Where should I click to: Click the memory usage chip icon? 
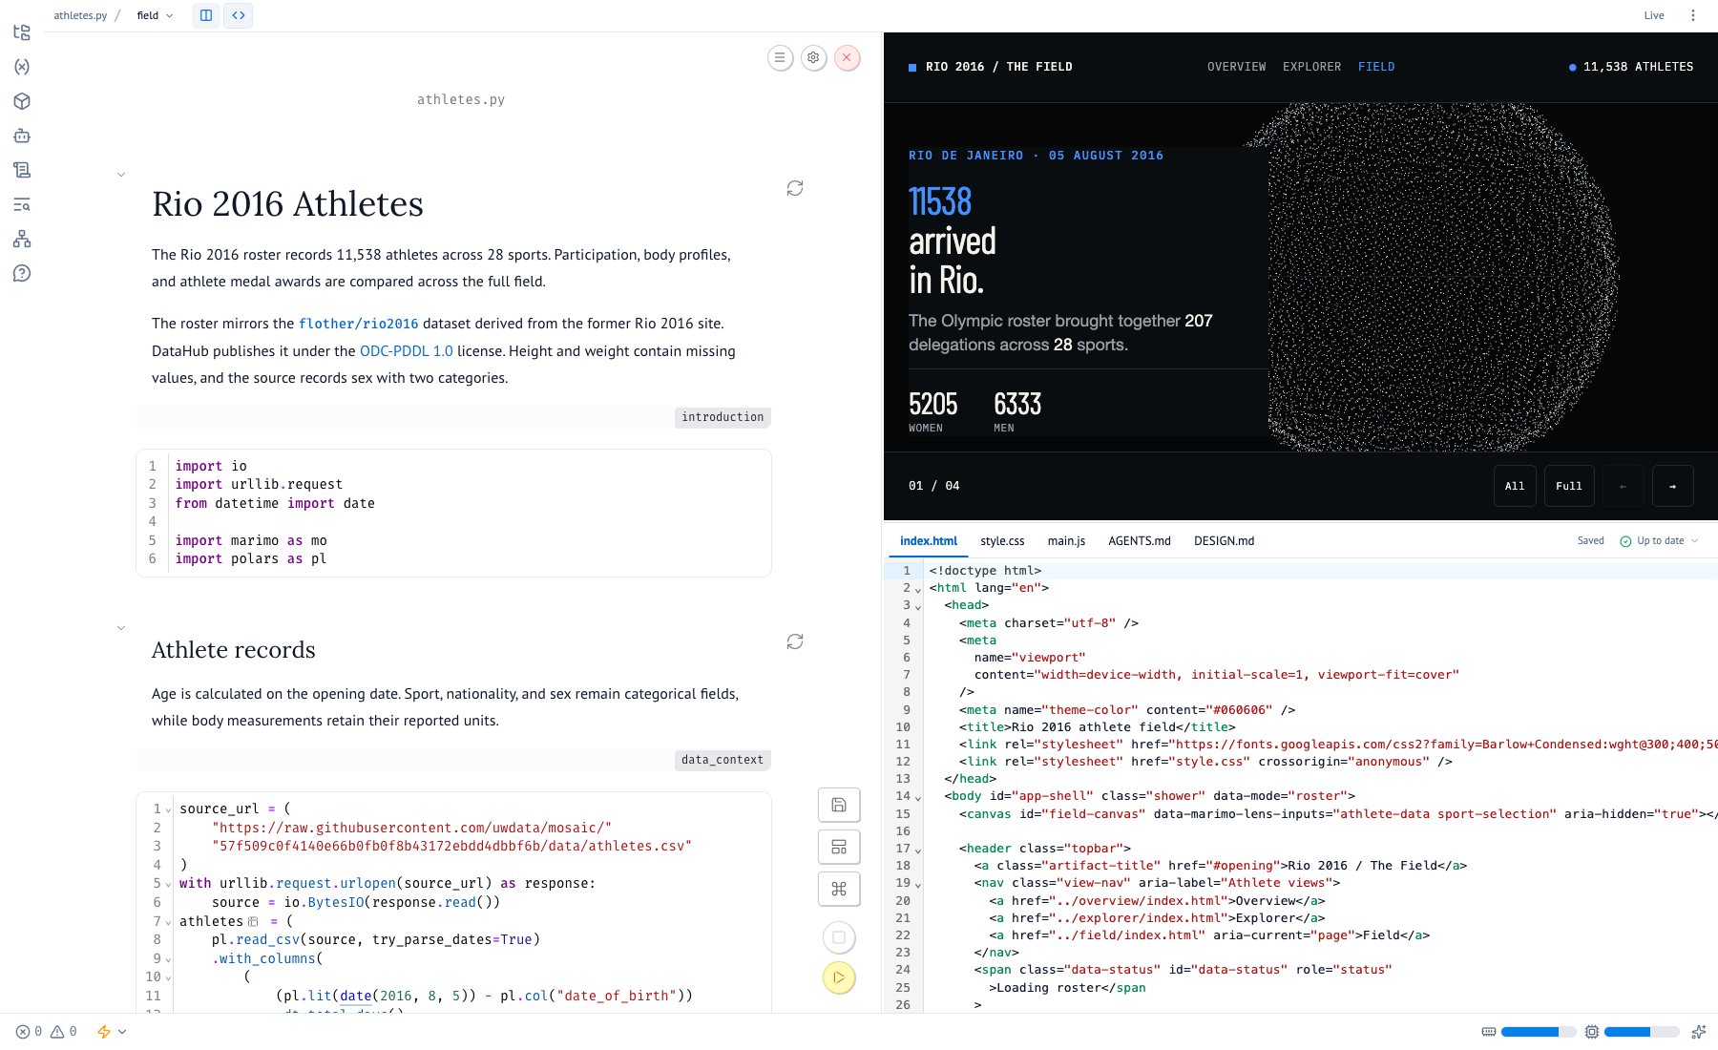tap(1489, 1032)
